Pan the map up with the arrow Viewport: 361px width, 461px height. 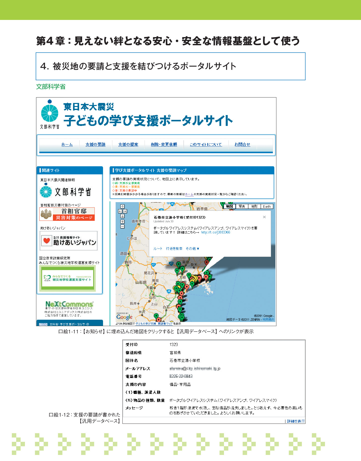tap(122, 206)
